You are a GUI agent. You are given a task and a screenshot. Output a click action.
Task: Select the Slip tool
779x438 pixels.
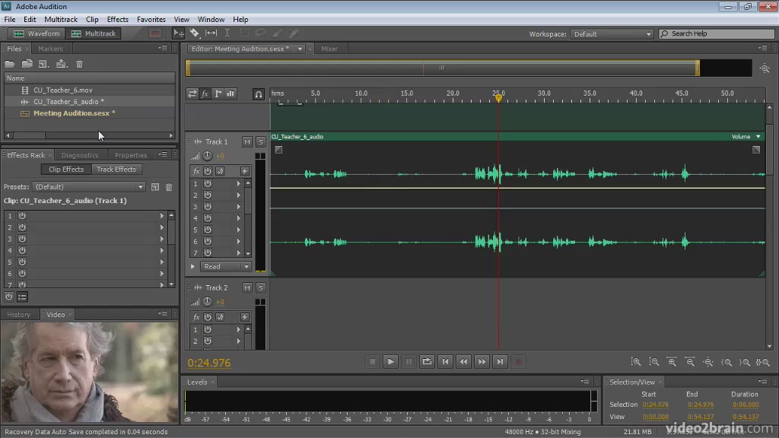click(x=211, y=33)
